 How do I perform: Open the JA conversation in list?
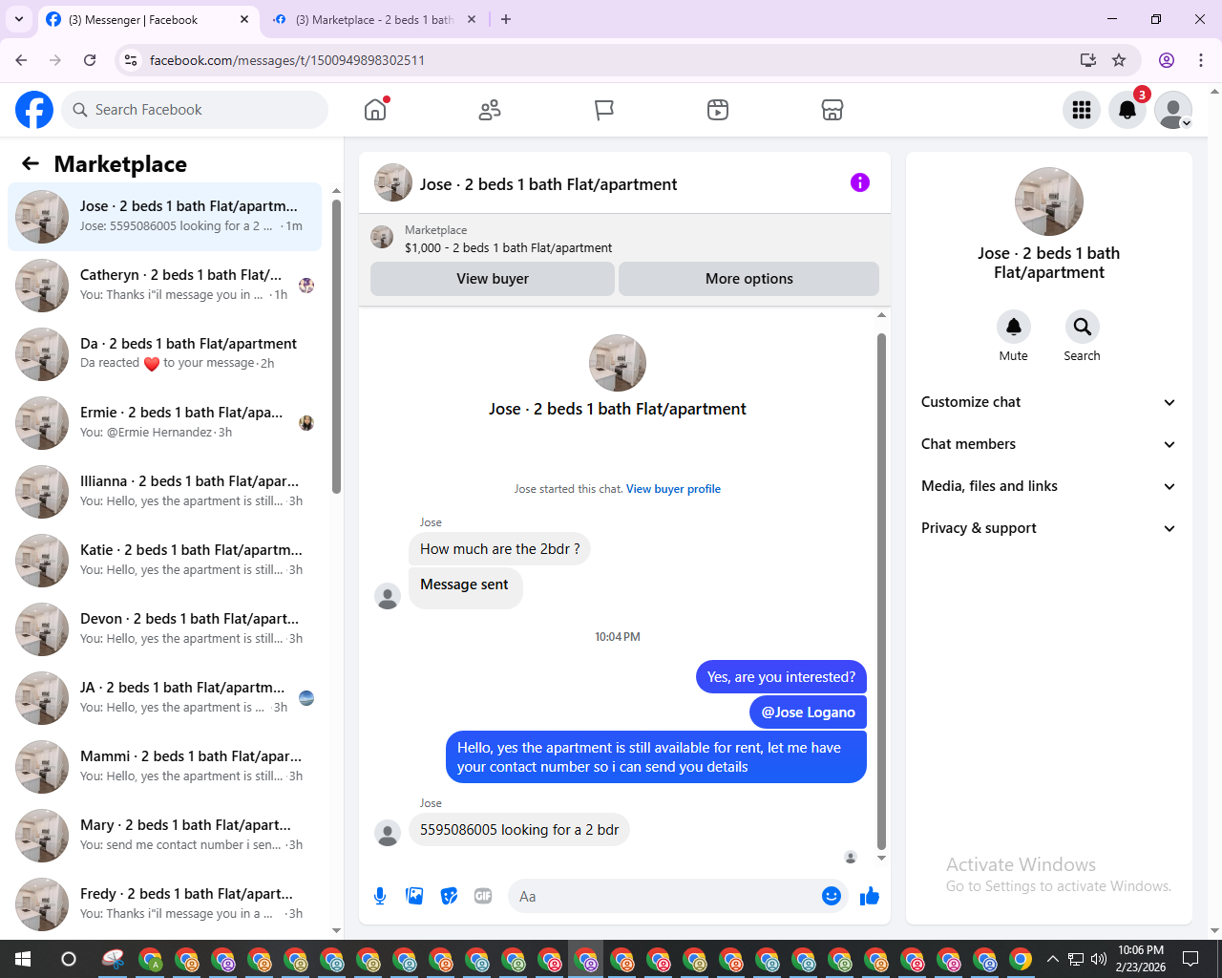click(164, 697)
